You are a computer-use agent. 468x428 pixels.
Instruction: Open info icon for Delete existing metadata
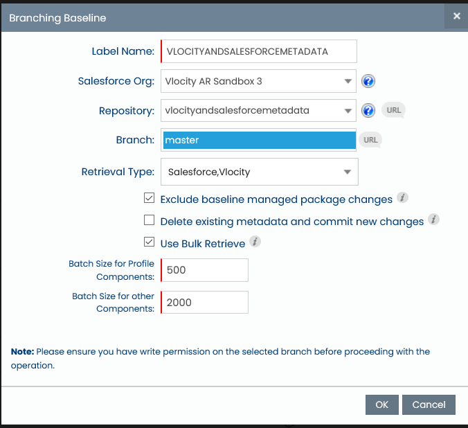pyautogui.click(x=433, y=220)
